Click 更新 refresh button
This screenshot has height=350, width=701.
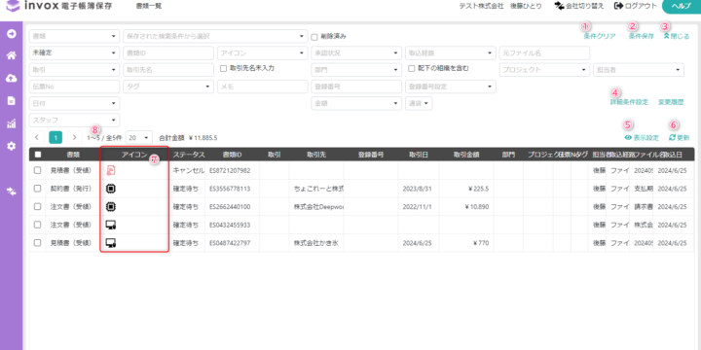point(680,138)
